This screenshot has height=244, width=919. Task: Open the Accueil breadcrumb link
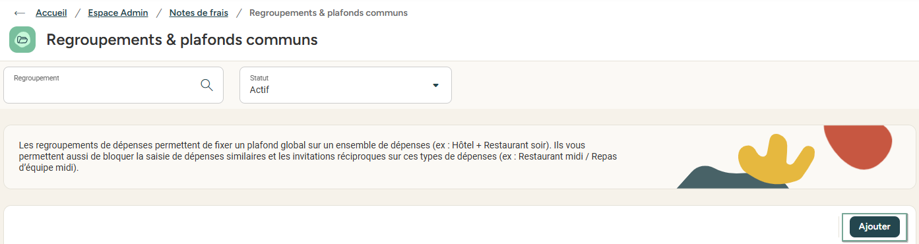[51, 13]
